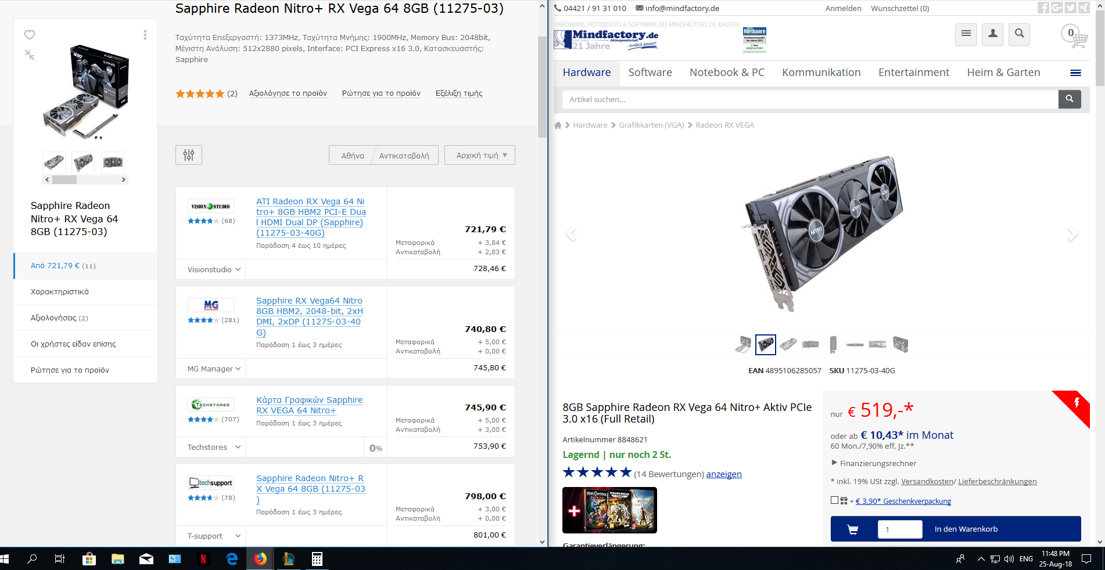1105x570 pixels.
Task: Open Mindfactory hamburger menu button
Action: 966,34
